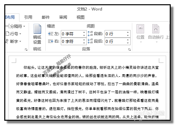The width and height of the screenshot is (175, 125).
Task: Click the line starting 黄的柔光
Action: coord(87,100)
